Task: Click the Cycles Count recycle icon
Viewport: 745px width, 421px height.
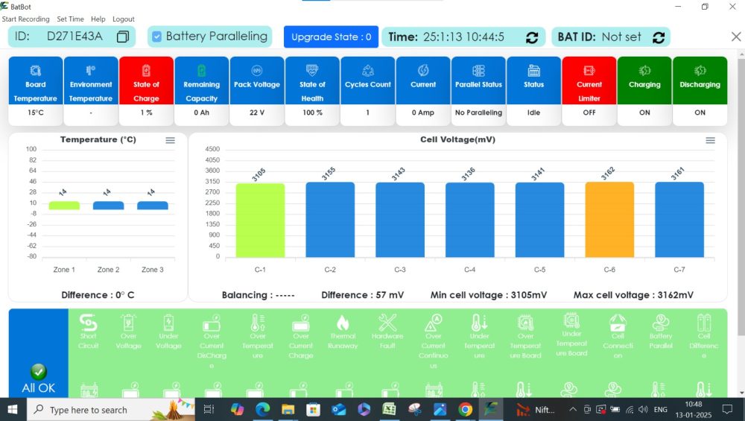Action: tap(368, 71)
